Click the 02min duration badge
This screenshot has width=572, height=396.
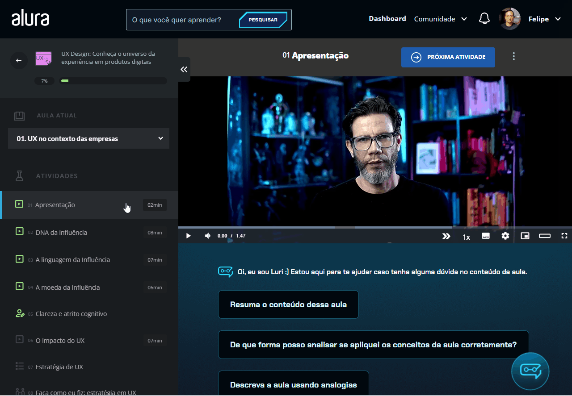pyautogui.click(x=155, y=205)
